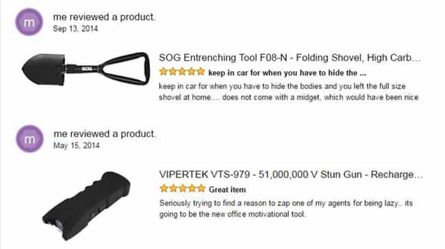Open SOG Entrenching Tool F08-N product title

[x=290, y=58]
